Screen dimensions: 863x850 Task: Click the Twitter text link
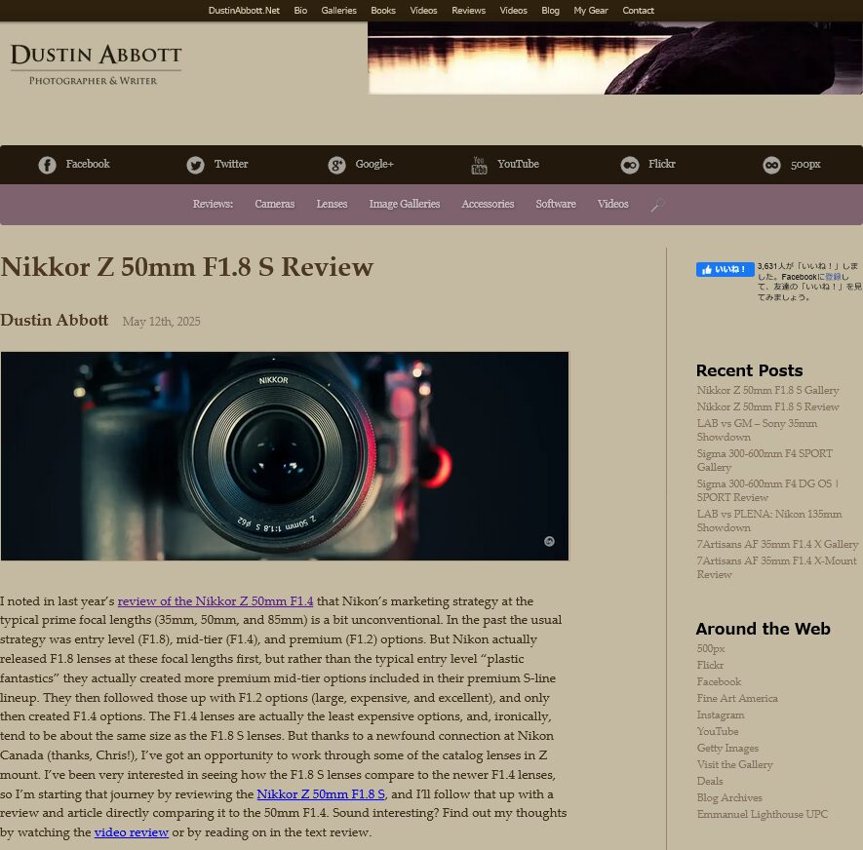[x=231, y=164]
